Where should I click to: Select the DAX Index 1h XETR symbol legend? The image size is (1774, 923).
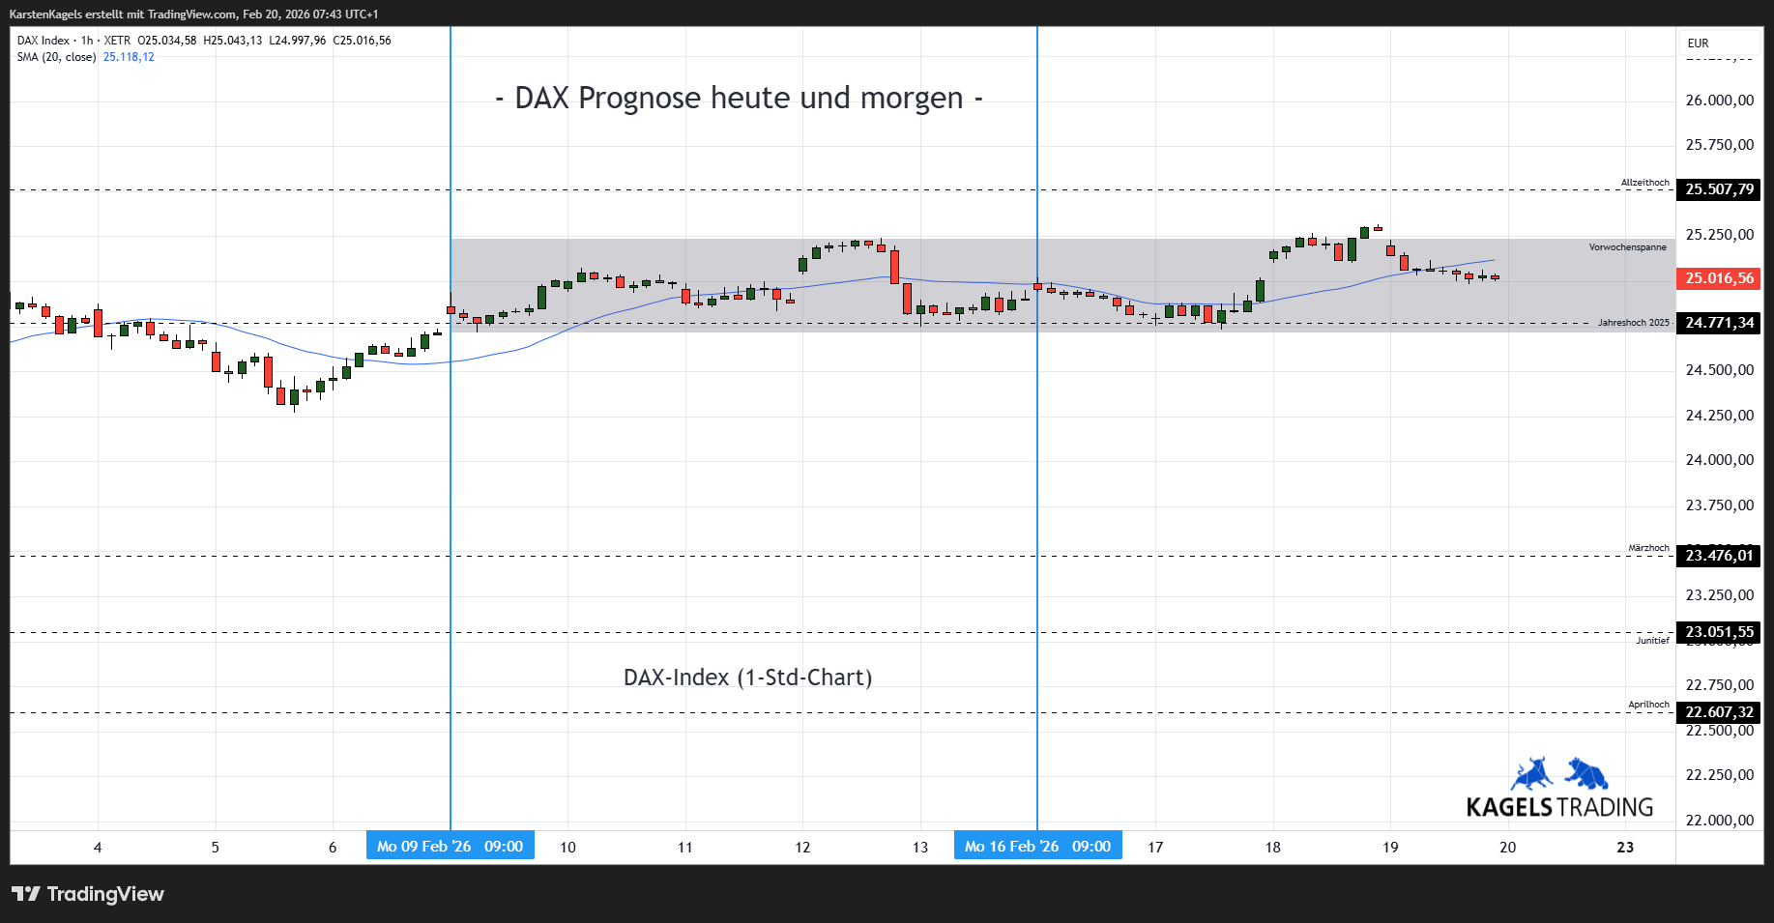(x=73, y=41)
